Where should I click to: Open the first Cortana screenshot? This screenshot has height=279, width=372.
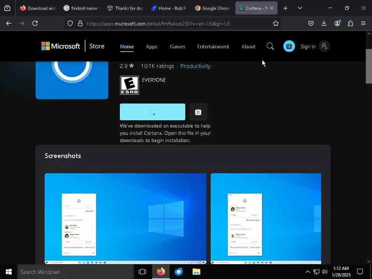125,218
